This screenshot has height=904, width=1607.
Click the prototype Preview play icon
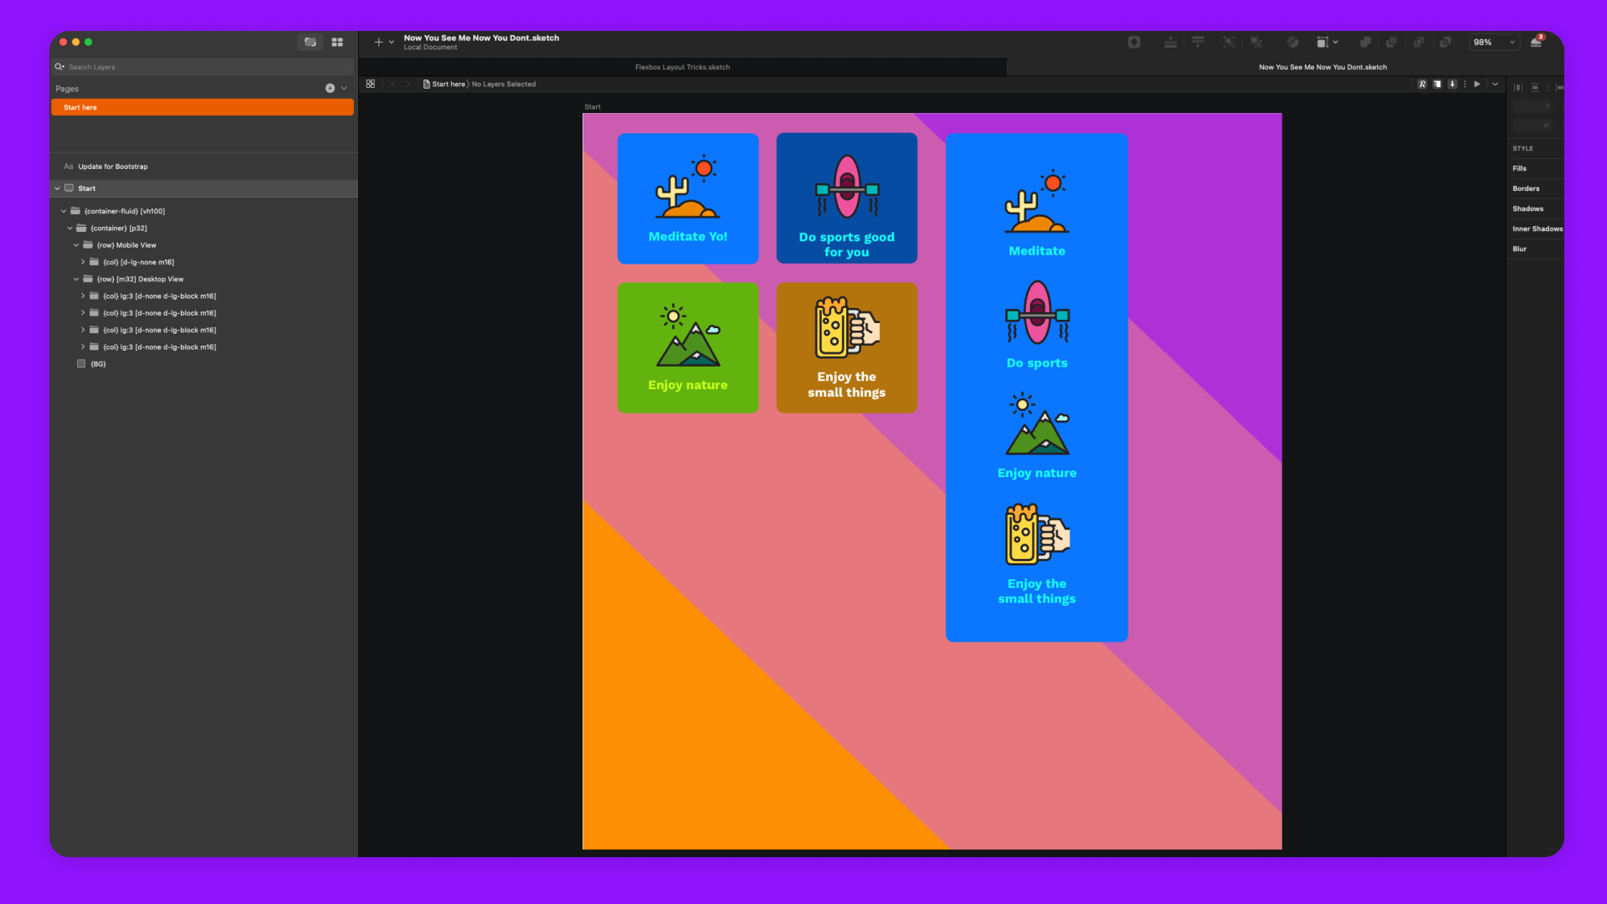tap(1477, 84)
